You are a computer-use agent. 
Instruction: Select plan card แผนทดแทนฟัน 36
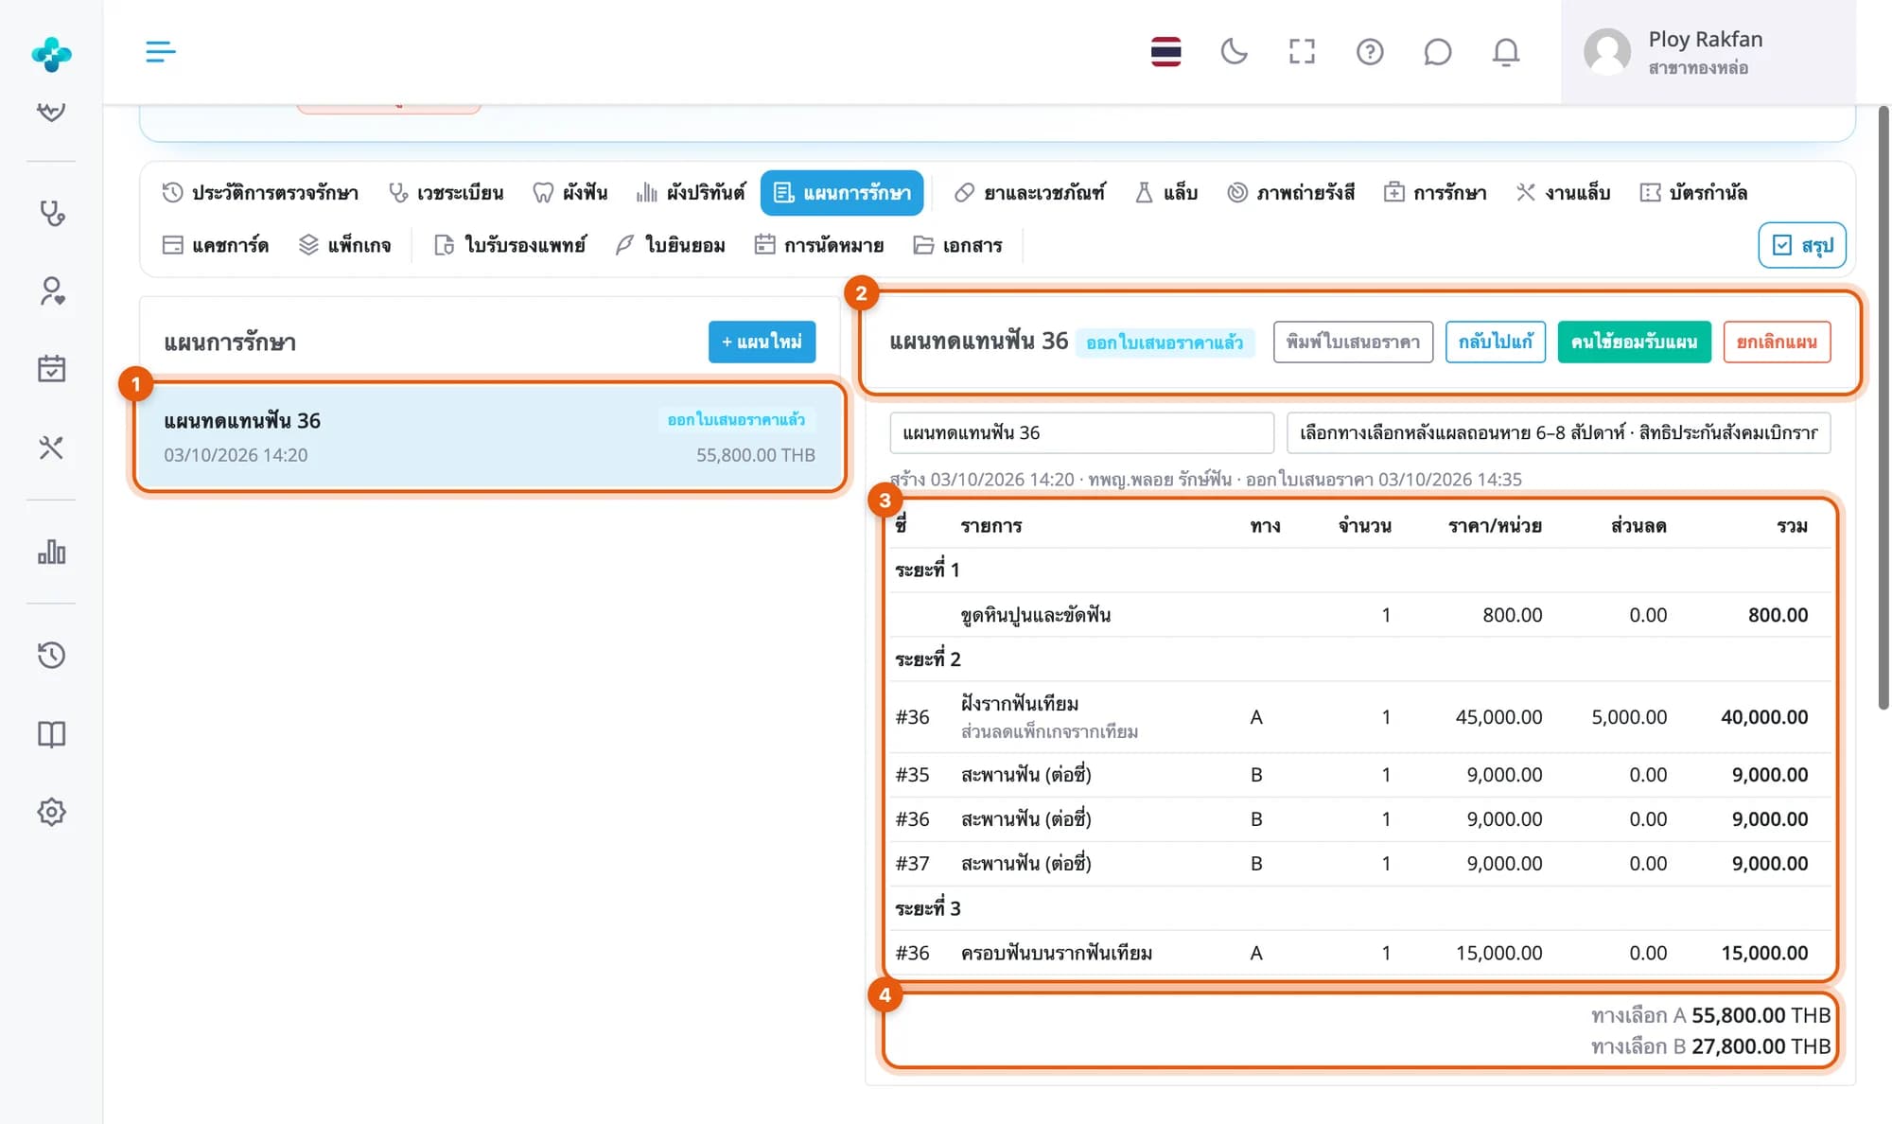pyautogui.click(x=490, y=437)
